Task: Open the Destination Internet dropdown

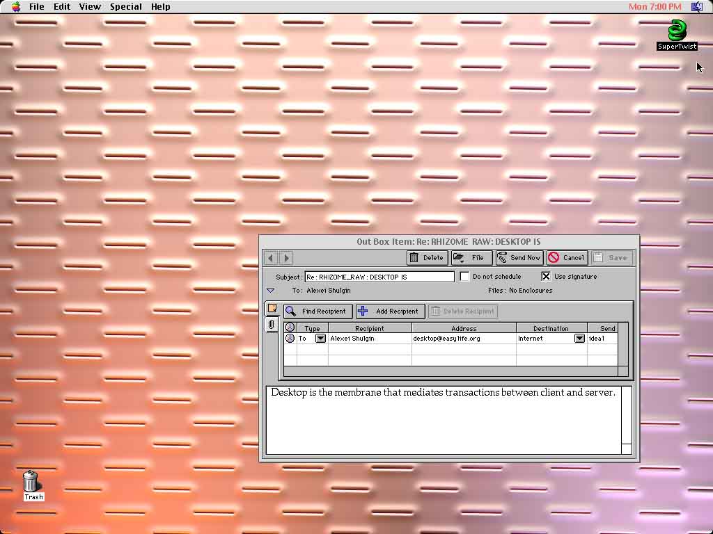Action: point(579,339)
